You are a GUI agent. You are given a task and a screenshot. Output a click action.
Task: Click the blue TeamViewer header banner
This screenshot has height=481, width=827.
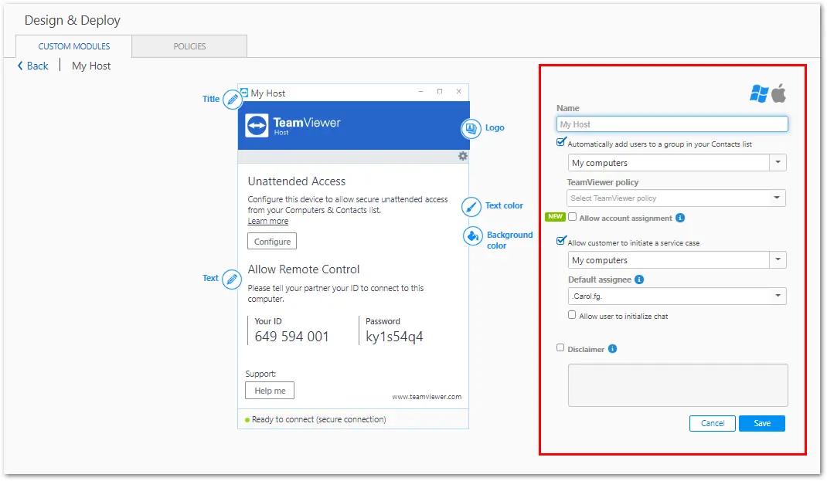353,125
